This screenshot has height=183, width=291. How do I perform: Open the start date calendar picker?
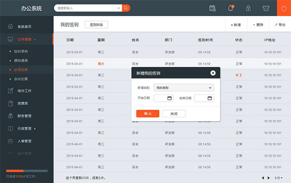pyautogui.click(x=169, y=98)
